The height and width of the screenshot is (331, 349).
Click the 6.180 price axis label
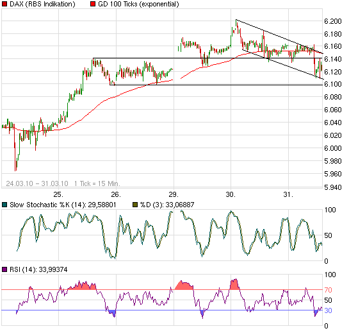[x=333, y=34]
